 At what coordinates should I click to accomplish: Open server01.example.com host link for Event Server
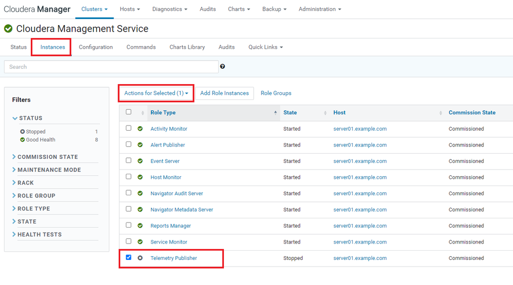pyautogui.click(x=360, y=161)
